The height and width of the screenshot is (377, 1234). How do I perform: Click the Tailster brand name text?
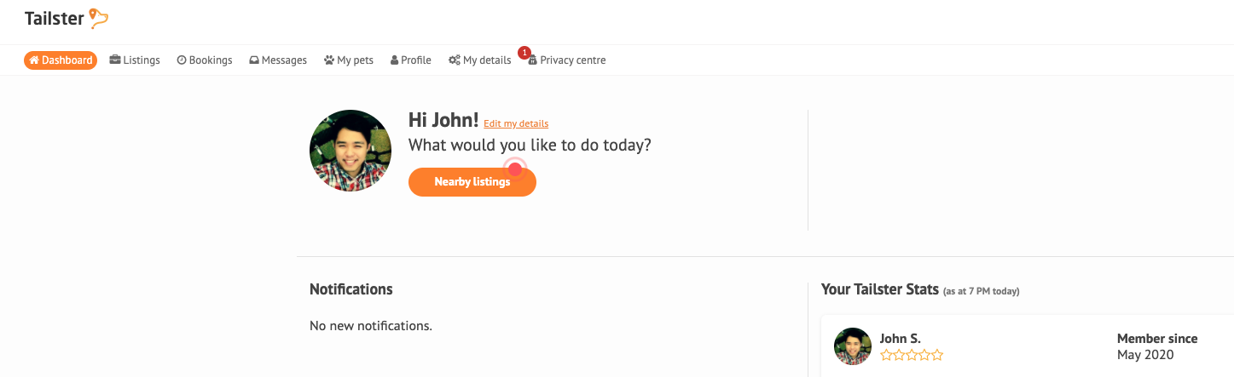click(55, 18)
